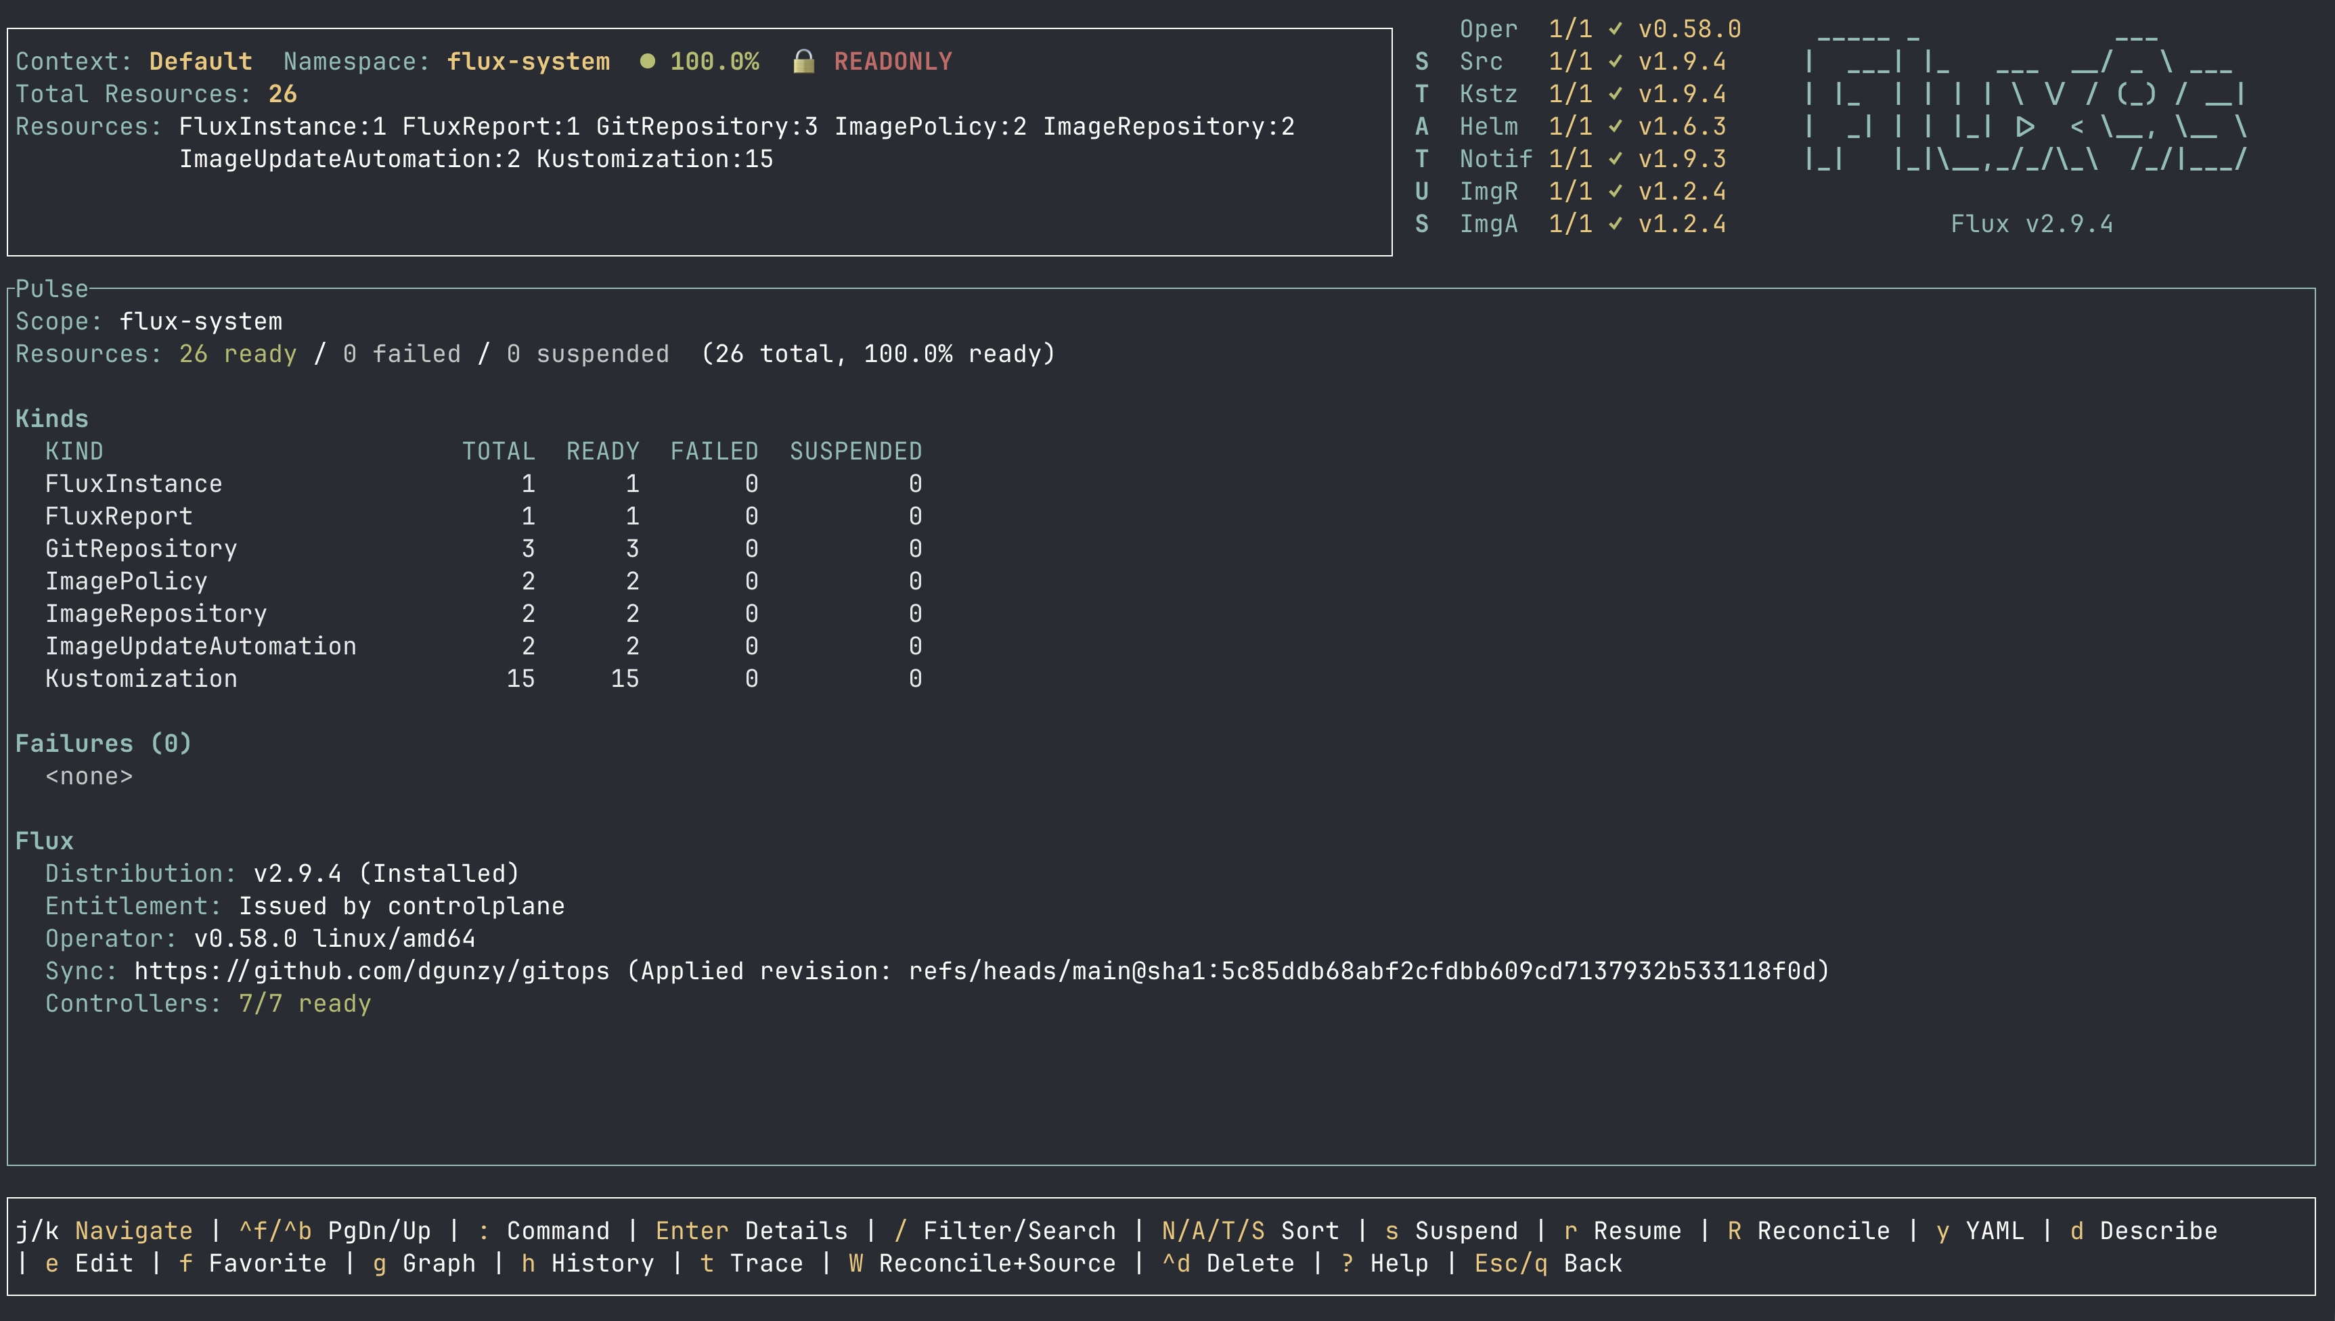Click the Graph shortcut hint

pyautogui.click(x=424, y=1264)
